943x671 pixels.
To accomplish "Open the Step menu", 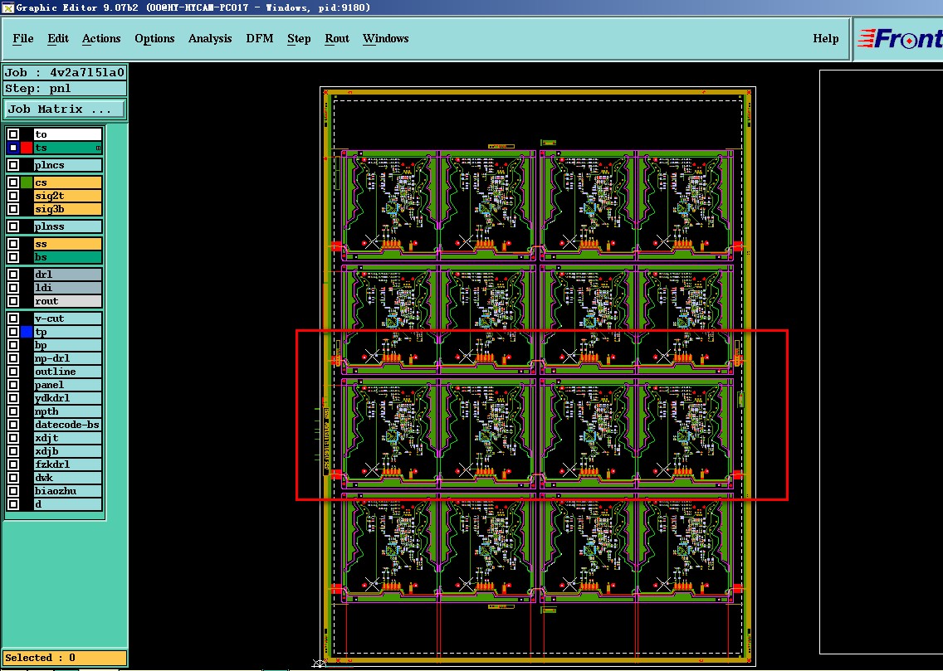I will pyautogui.click(x=299, y=38).
